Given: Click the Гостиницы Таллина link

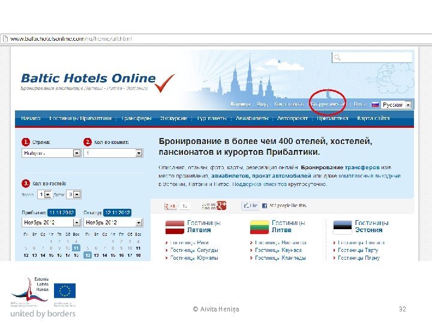Looking at the screenshot, I should pos(361,243).
